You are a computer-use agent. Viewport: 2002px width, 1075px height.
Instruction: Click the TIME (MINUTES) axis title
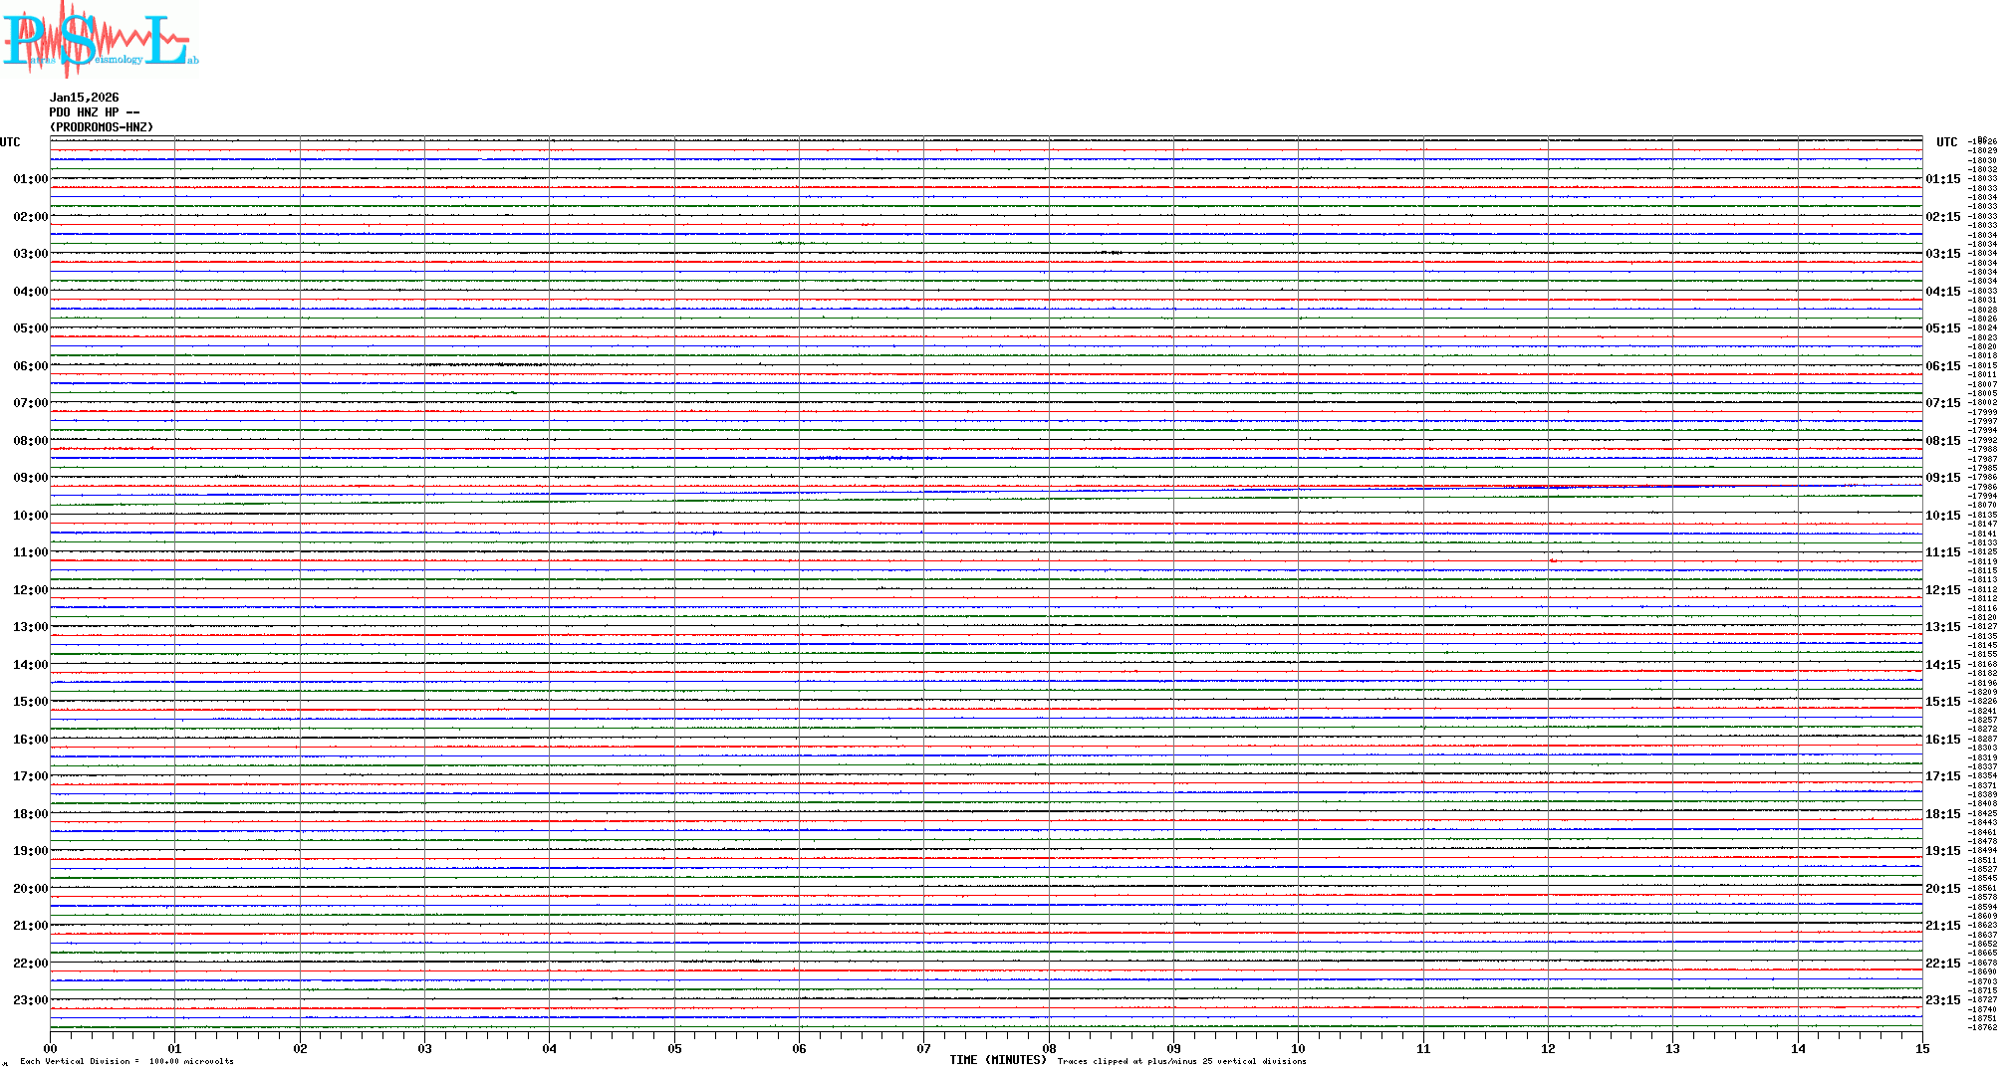(998, 1060)
